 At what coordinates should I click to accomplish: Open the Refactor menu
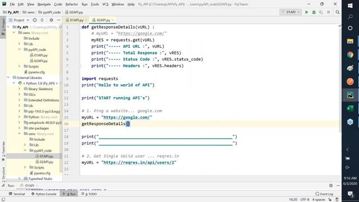coord(72,4)
